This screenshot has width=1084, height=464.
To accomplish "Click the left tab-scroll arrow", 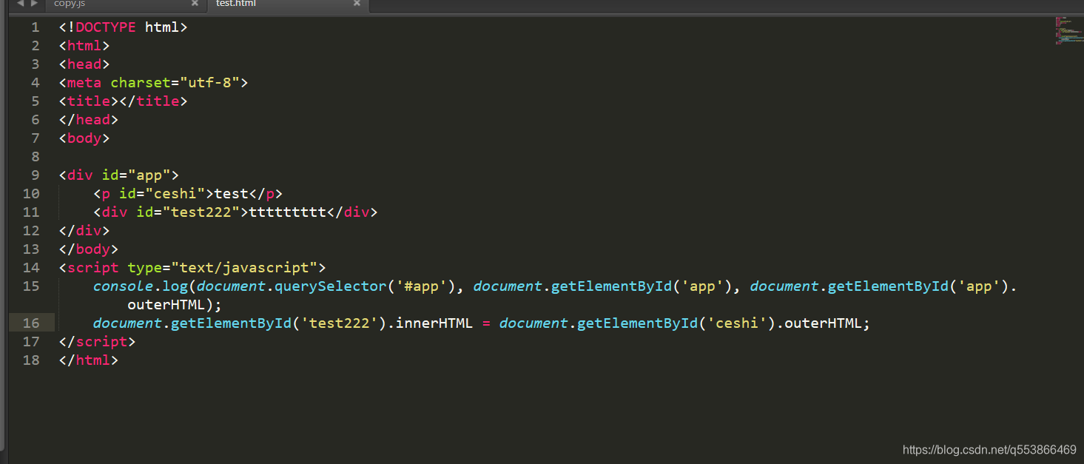I will [x=20, y=4].
